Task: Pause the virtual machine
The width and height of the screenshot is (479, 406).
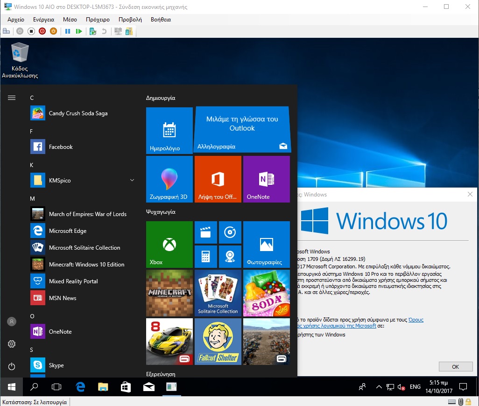Action: (x=68, y=31)
